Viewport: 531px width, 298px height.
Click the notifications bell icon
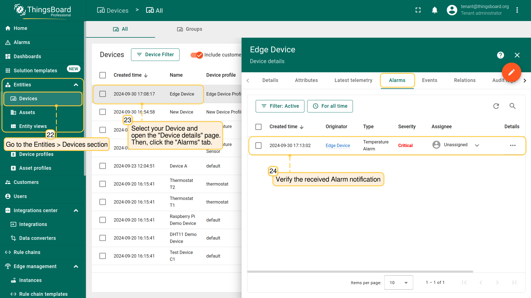pyautogui.click(x=435, y=10)
